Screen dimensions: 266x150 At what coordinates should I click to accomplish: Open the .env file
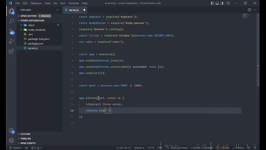tap(30, 34)
